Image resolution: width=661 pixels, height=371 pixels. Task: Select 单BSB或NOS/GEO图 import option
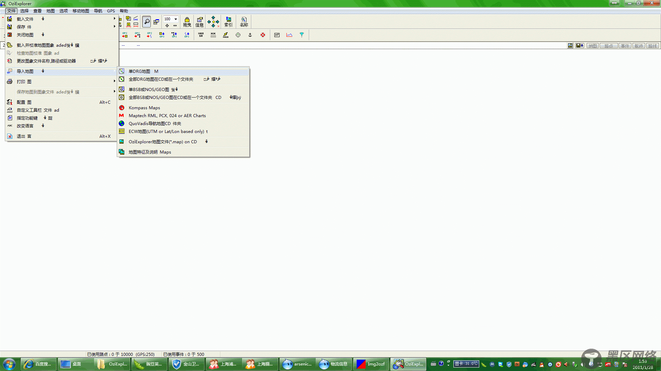tap(183, 89)
